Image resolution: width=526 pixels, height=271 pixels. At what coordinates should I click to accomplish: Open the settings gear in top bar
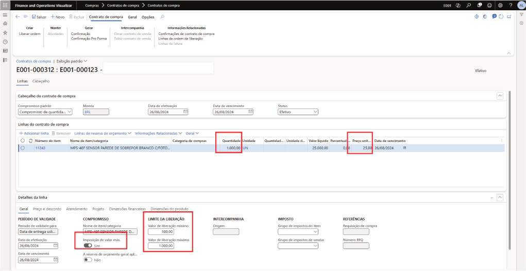499,5
